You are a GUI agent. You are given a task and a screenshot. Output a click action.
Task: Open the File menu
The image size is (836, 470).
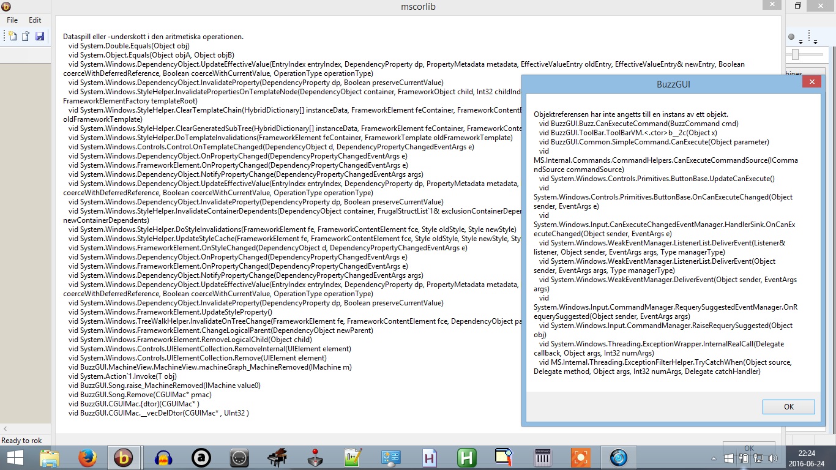pyautogui.click(x=12, y=20)
